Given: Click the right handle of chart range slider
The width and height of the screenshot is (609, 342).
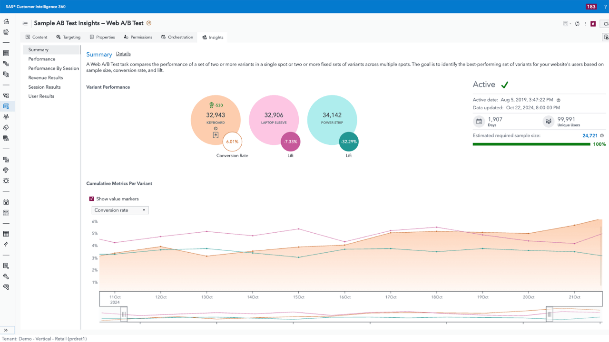Looking at the screenshot, I should click(x=550, y=314).
